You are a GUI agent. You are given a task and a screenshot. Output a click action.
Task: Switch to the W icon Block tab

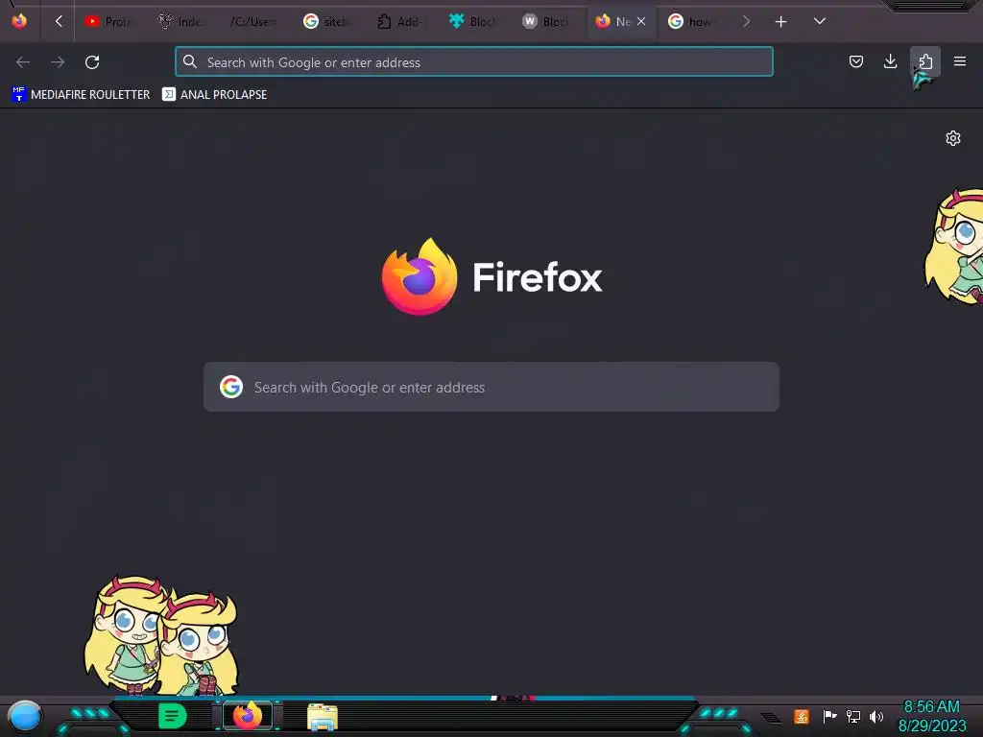pyautogui.click(x=545, y=22)
